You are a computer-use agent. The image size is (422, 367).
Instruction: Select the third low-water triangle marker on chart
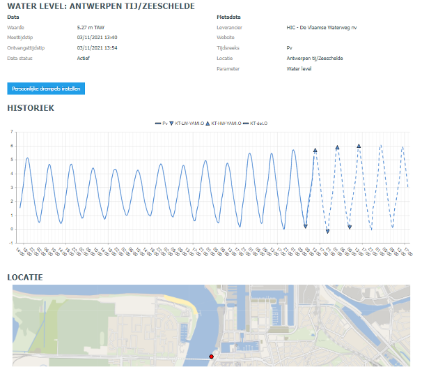click(x=350, y=227)
